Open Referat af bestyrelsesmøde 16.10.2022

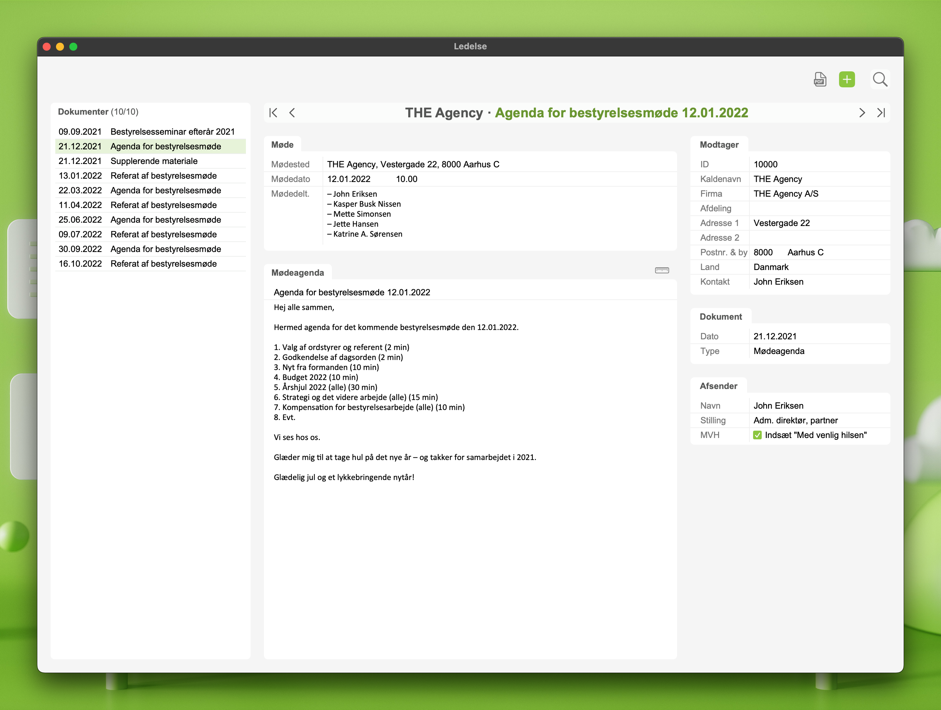(163, 264)
